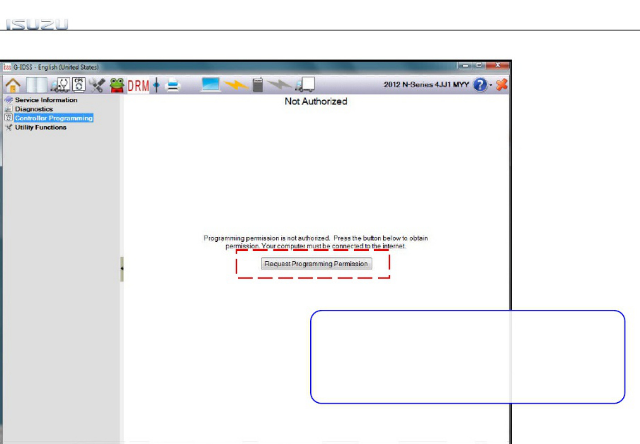Viewport: 640px width, 444px height.
Task: Select the truck vehicle icon in toolbar
Action: [x=305, y=85]
